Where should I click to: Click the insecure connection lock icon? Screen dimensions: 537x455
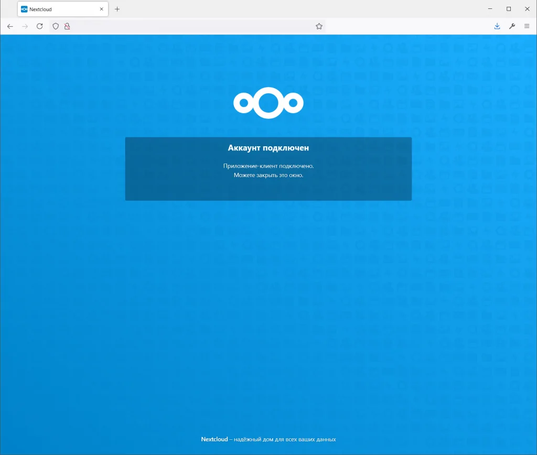(67, 26)
